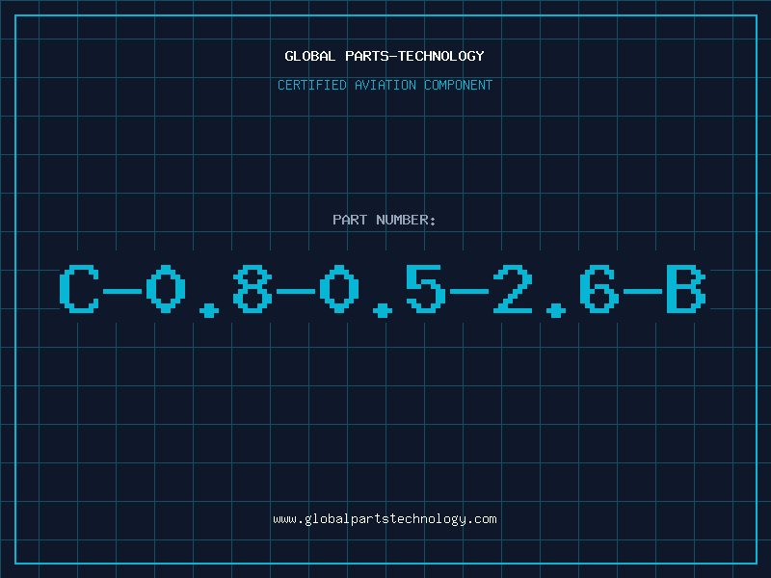Open the www.globalpartstechnology.com link
This screenshot has height=578, width=771.
point(385,519)
